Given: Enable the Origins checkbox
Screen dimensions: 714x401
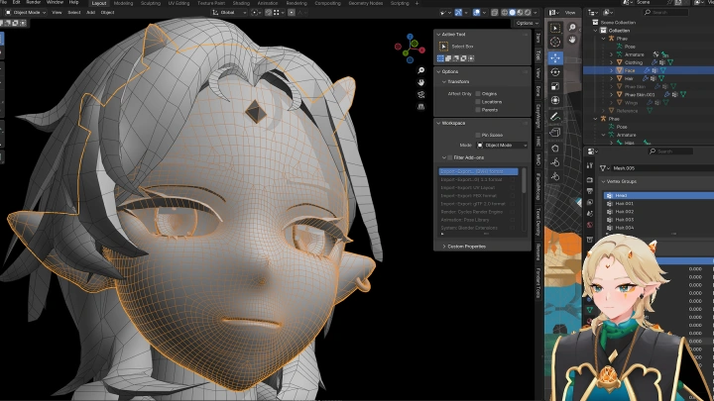Looking at the screenshot, I should 478,94.
